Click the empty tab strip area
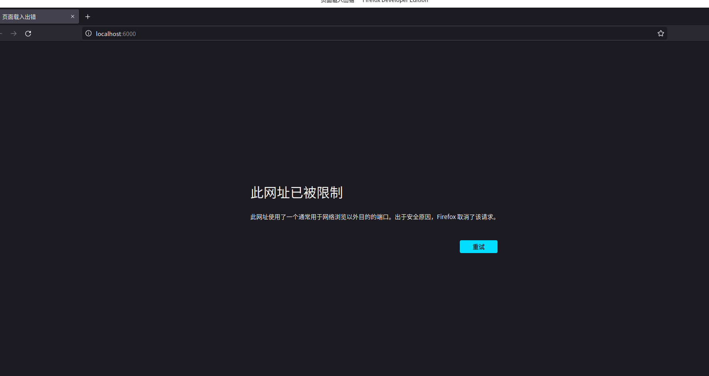Viewport: 709px width, 376px height. pyautogui.click(x=361, y=17)
